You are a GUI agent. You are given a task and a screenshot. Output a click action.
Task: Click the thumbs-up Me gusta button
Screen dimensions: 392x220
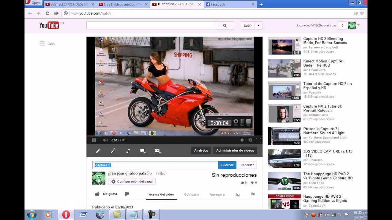point(106,194)
